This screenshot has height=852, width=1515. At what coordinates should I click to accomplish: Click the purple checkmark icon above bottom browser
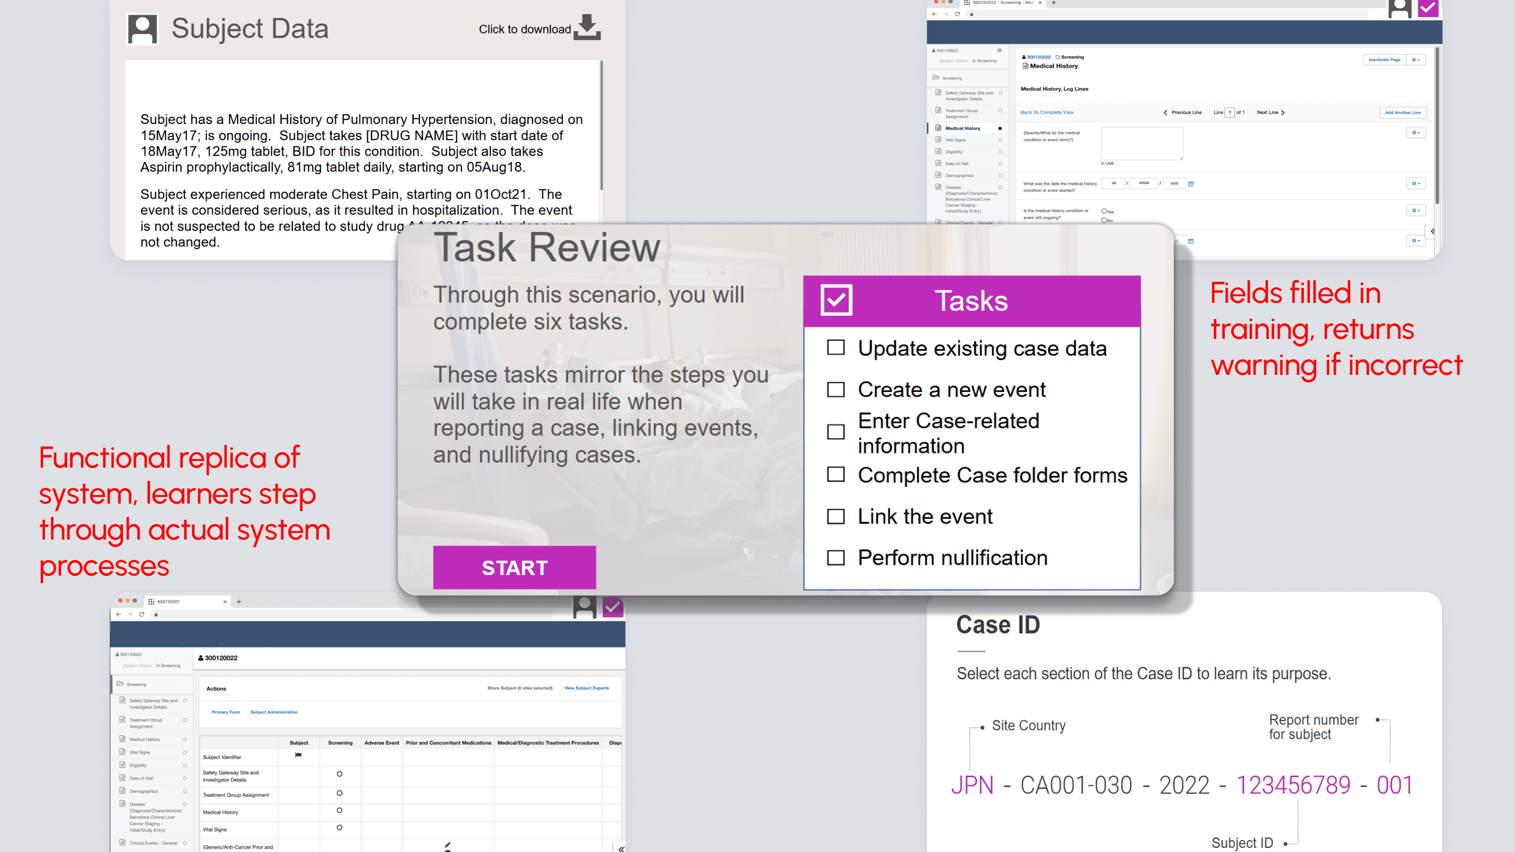pos(612,606)
